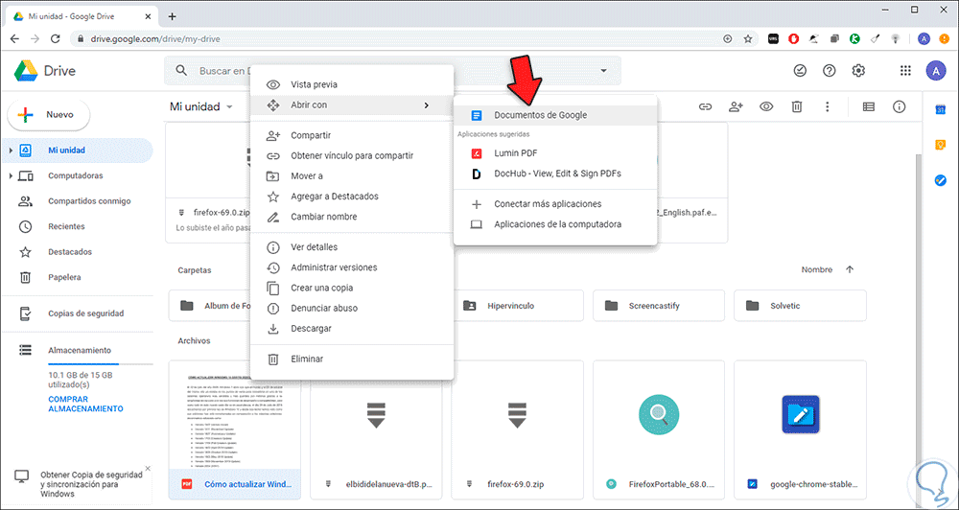959x510 pixels.
Task: Bookmark this page star icon
Action: tap(747, 38)
